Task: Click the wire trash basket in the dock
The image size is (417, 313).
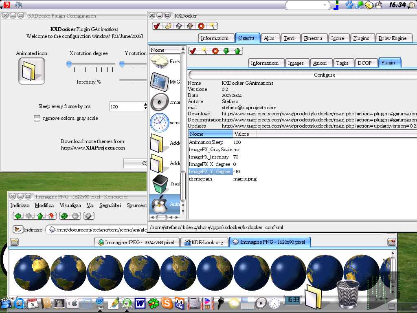Action: pos(348,294)
